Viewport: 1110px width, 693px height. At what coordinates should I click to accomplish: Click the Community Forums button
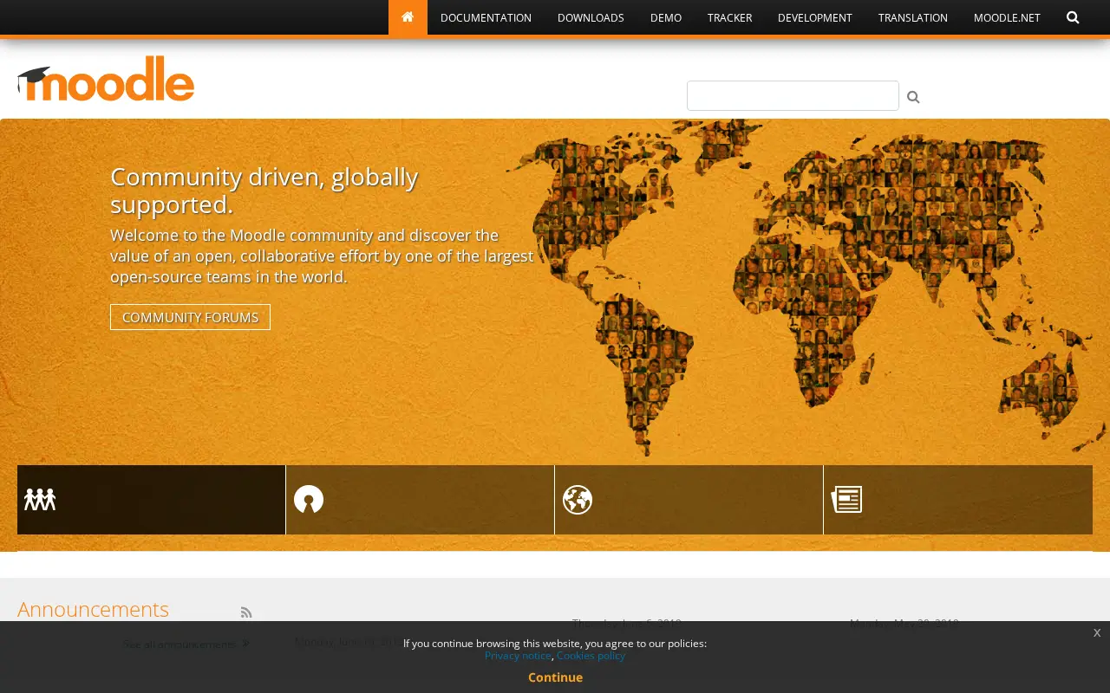[190, 317]
